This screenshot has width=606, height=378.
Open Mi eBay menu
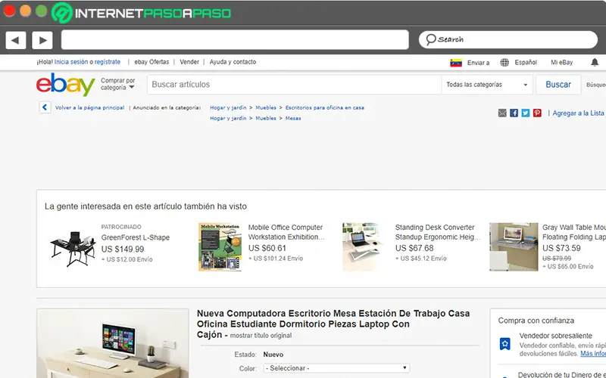561,63
